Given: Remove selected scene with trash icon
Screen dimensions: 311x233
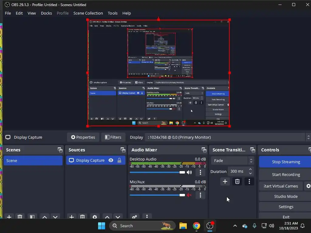Looking at the screenshot, I should pyautogui.click(x=20, y=217).
